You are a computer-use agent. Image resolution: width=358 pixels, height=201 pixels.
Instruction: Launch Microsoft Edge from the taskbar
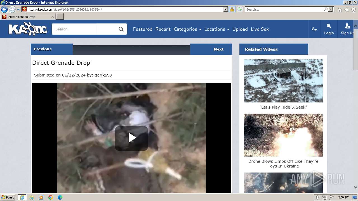[60, 197]
